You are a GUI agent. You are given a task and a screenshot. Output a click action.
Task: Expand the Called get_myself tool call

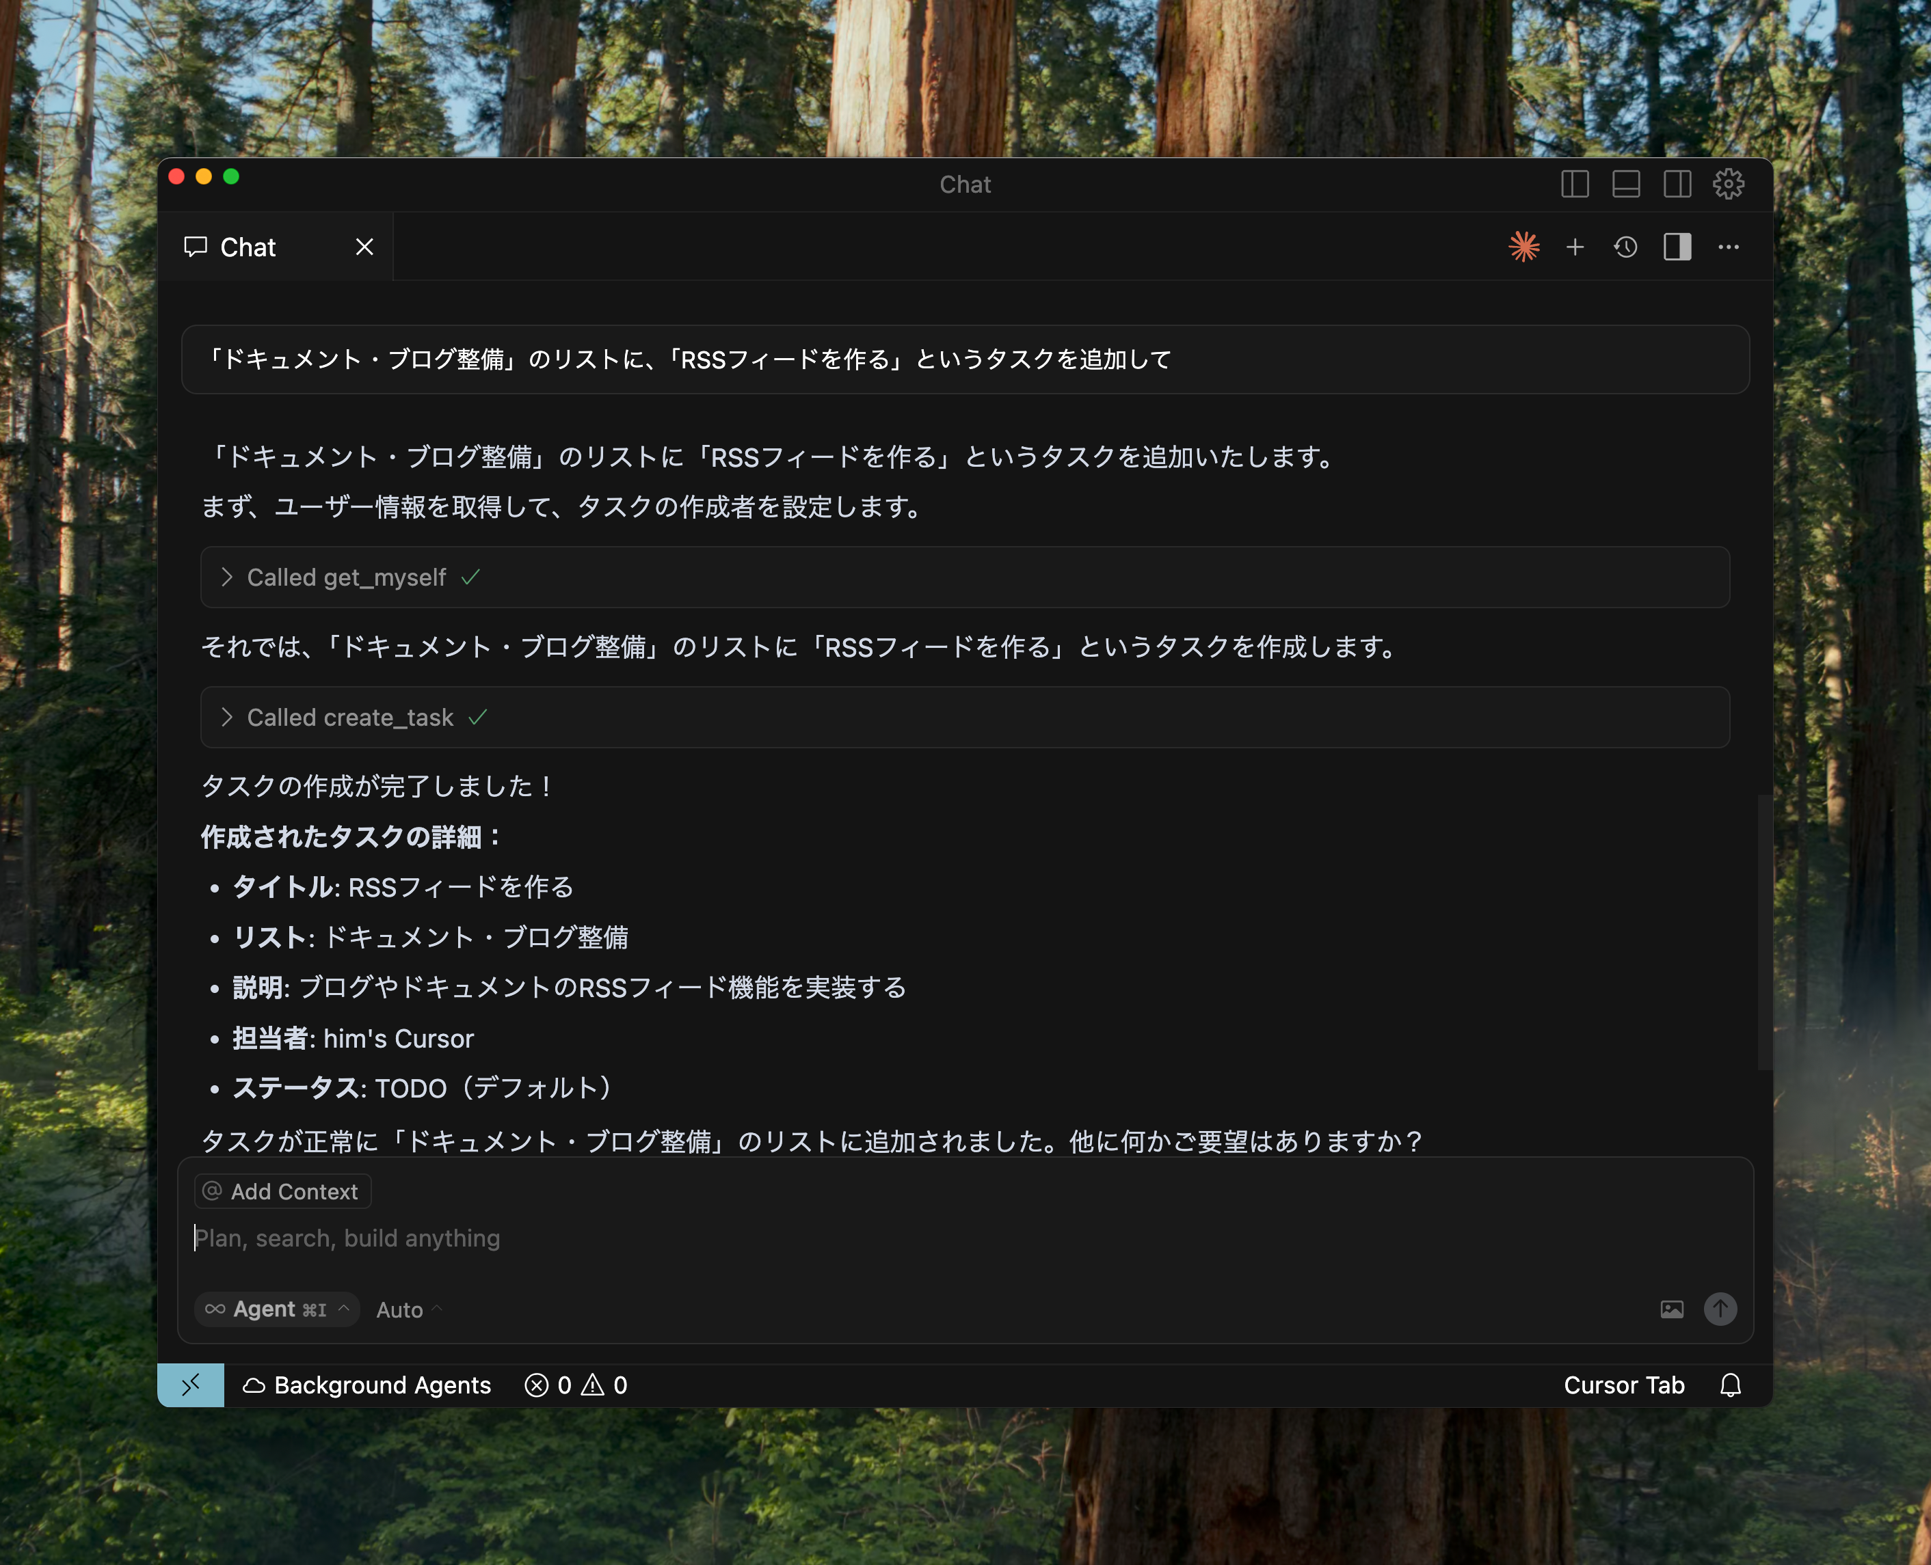click(x=965, y=577)
